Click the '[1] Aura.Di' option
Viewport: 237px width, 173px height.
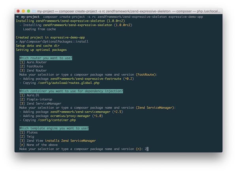tap(30, 95)
